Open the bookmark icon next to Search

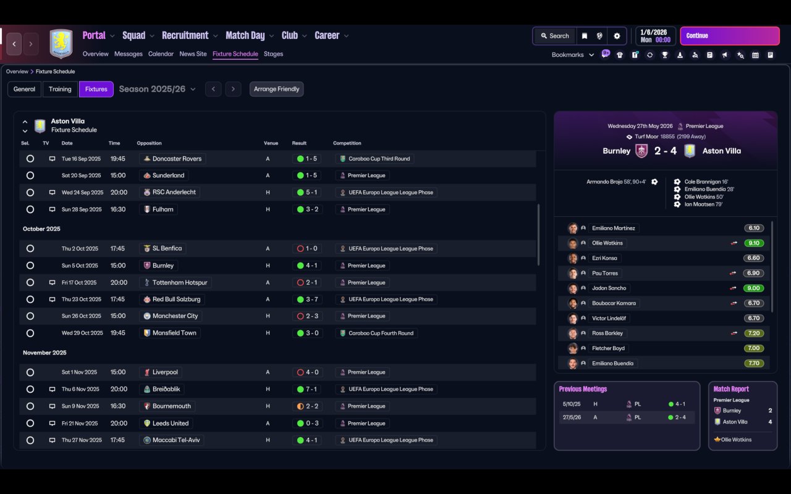(584, 36)
